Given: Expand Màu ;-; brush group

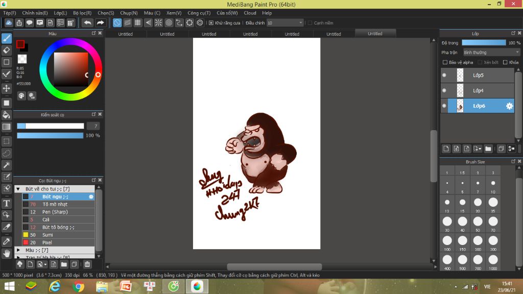Looking at the screenshot, I should pos(18,250).
